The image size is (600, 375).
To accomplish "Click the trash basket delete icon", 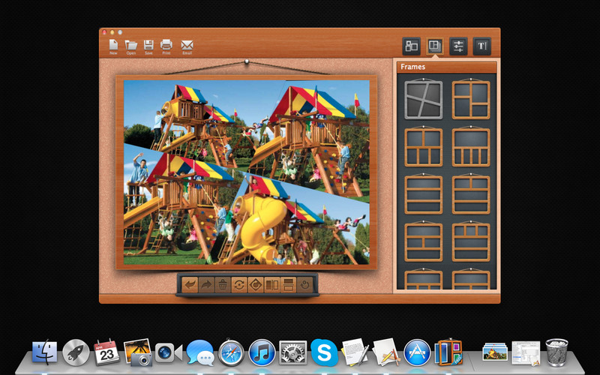I will (223, 285).
